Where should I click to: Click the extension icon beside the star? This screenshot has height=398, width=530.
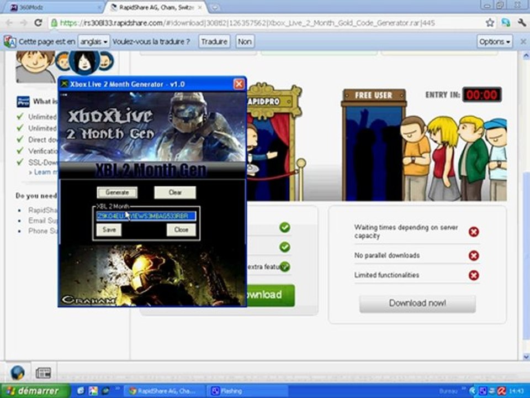coord(506,23)
